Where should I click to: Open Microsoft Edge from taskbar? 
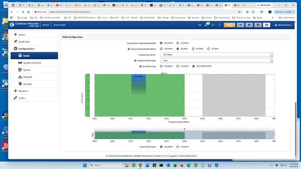point(189,165)
